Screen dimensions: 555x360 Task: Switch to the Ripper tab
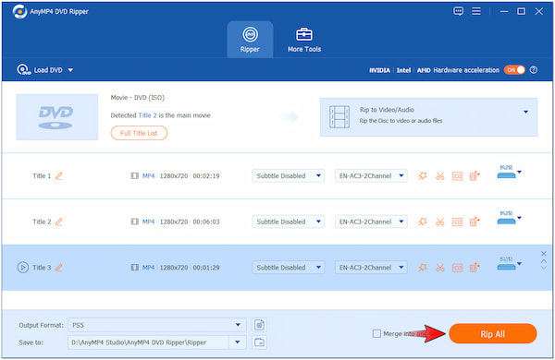click(250, 40)
